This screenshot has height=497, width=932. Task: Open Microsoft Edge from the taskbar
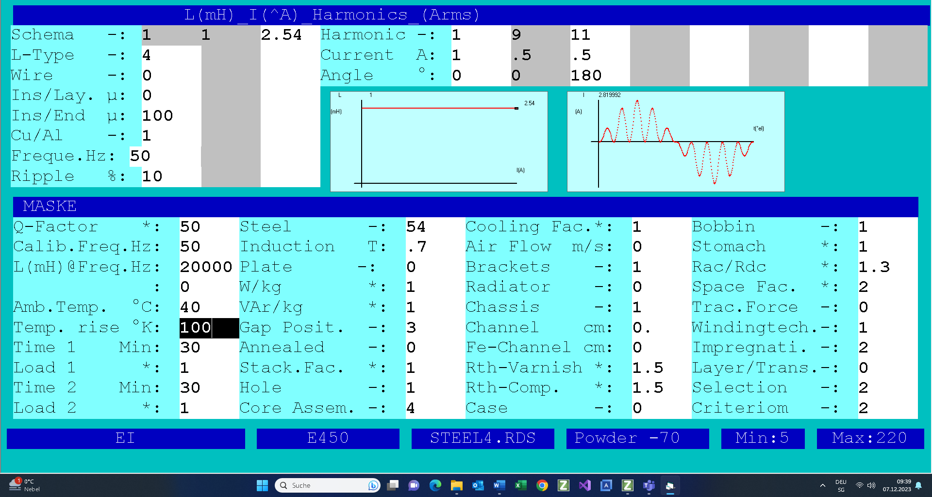pos(435,485)
